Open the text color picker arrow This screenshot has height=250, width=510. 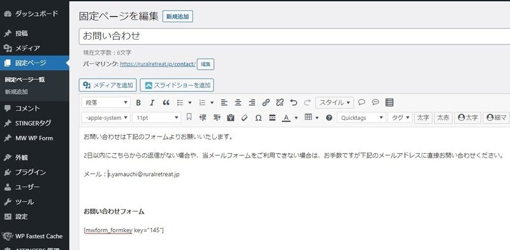pos(296,118)
